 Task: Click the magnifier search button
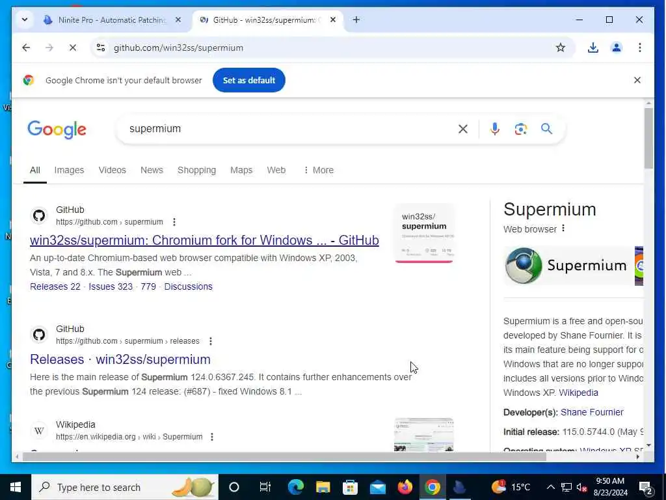tap(546, 128)
